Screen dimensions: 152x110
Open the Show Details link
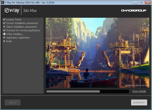coord(139,91)
